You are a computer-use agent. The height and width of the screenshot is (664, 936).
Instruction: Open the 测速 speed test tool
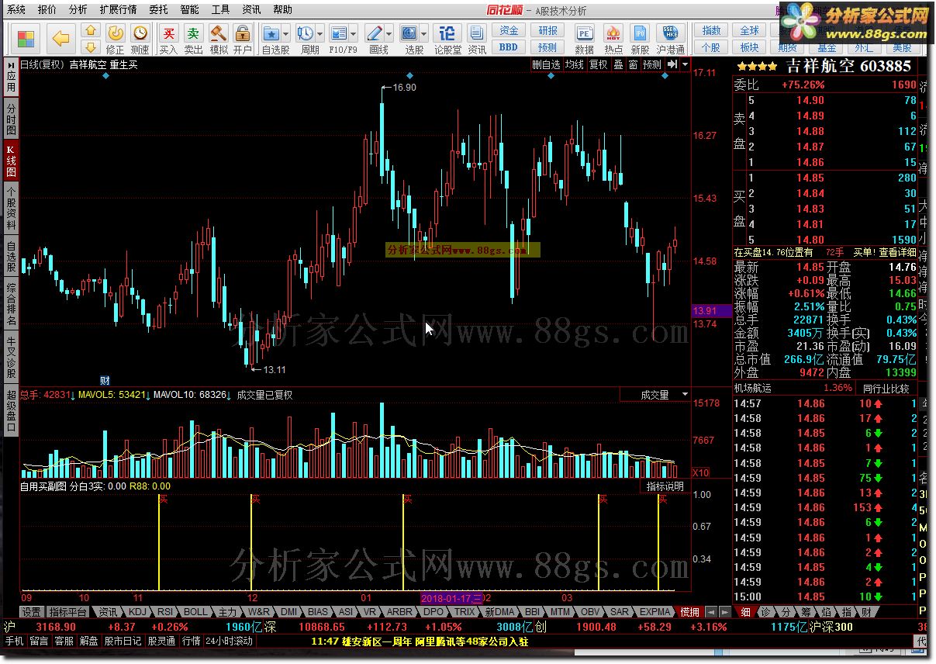[140, 39]
